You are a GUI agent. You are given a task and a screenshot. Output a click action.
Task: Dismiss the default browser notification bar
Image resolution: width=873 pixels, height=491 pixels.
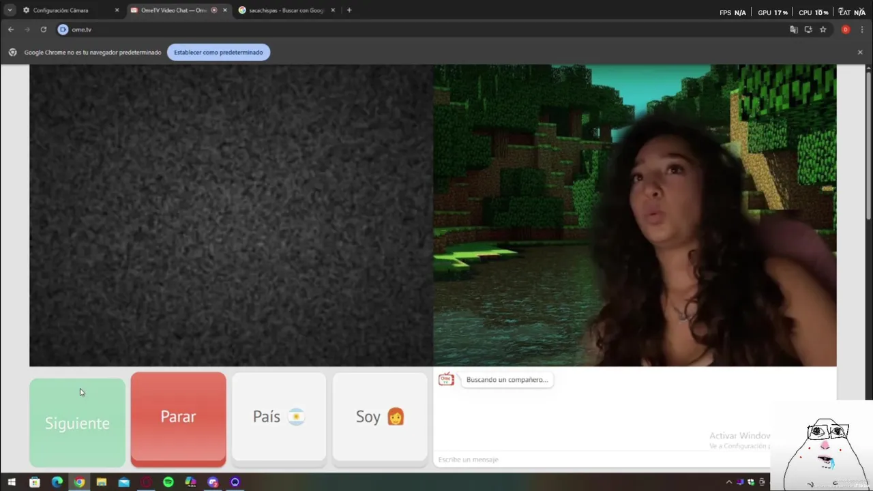click(860, 53)
